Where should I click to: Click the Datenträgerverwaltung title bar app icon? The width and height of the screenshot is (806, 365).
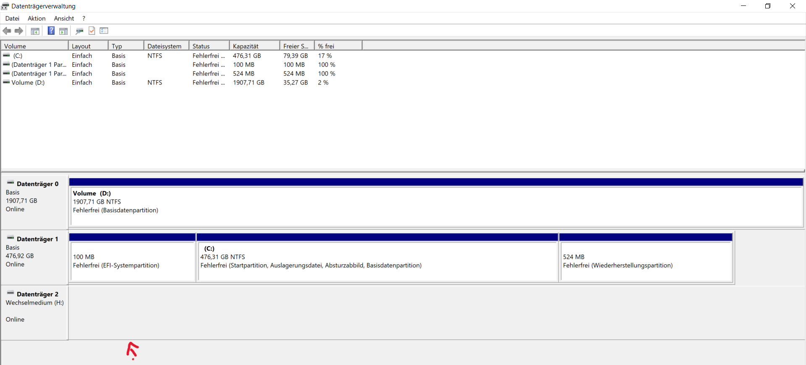coord(5,6)
